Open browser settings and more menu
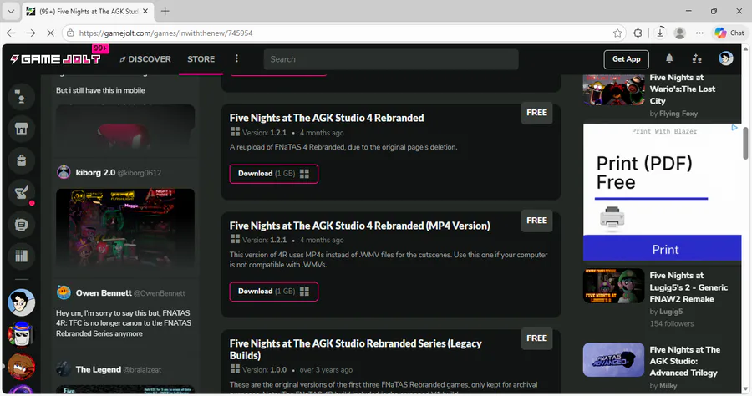The image size is (752, 396). point(699,33)
